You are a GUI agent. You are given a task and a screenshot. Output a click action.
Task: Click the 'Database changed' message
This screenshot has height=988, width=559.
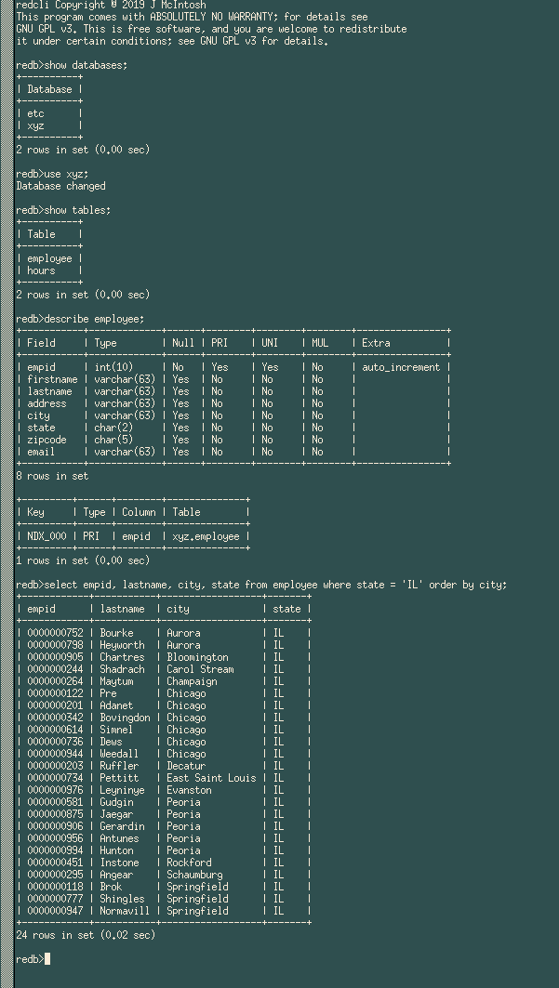[x=60, y=186]
